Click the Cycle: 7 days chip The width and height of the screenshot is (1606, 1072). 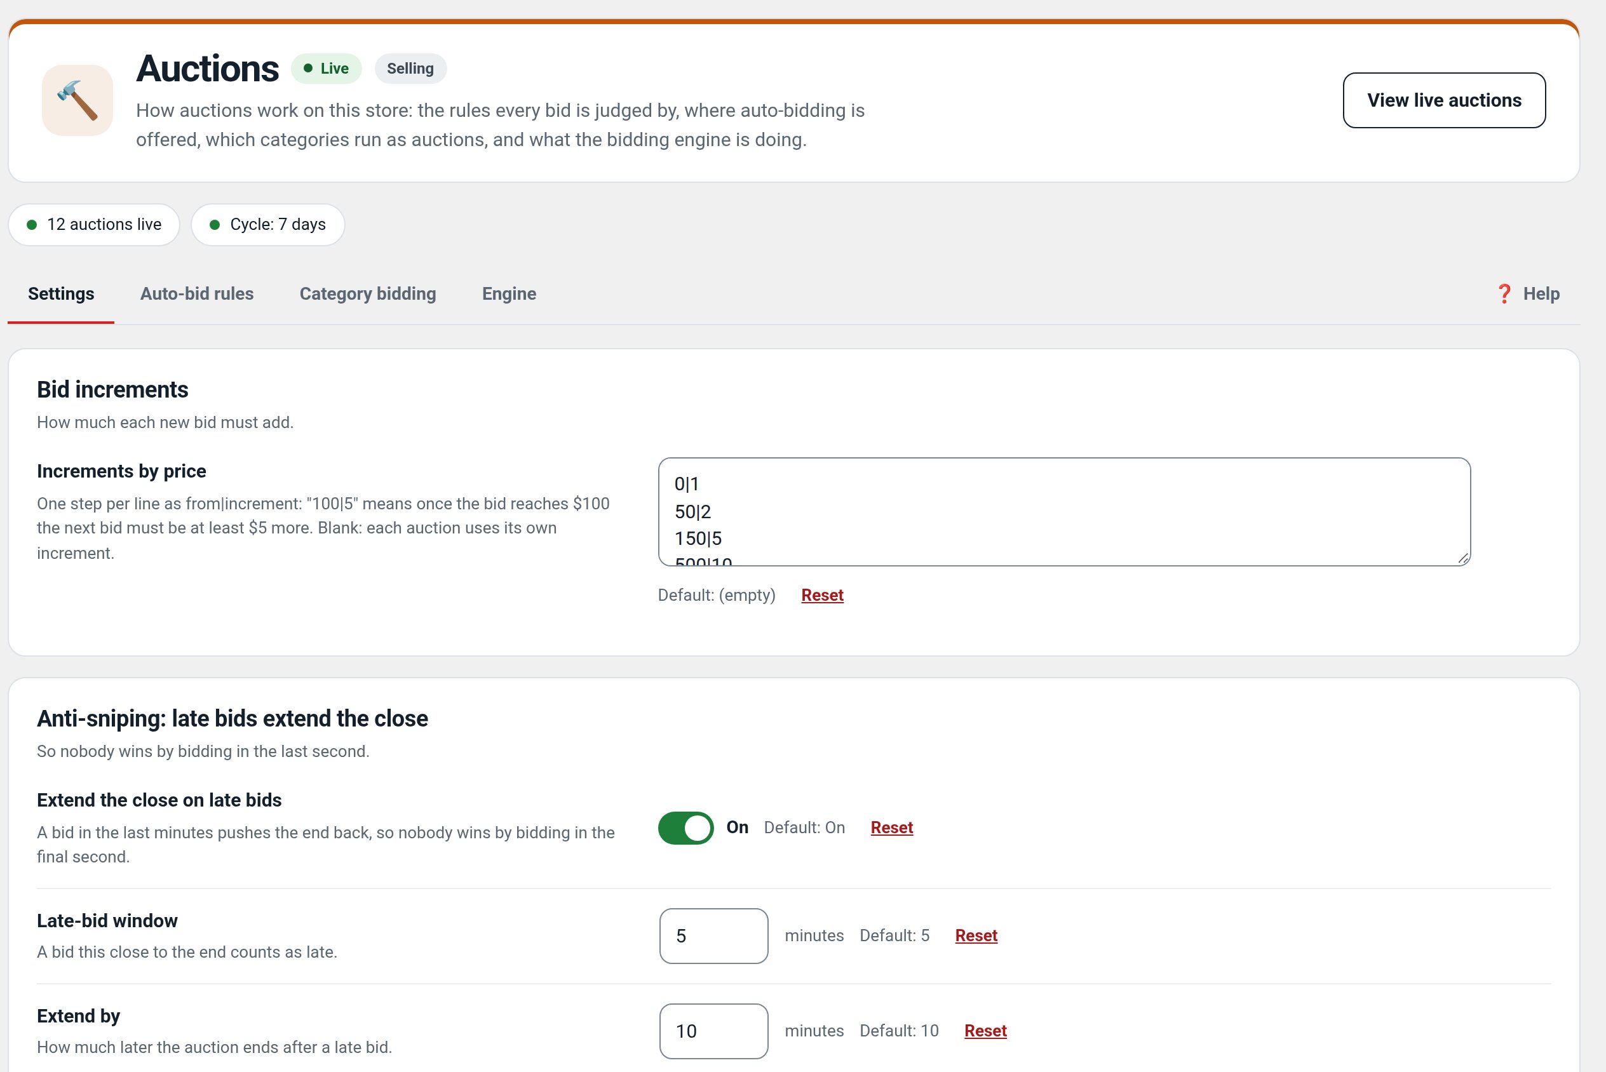coord(268,224)
